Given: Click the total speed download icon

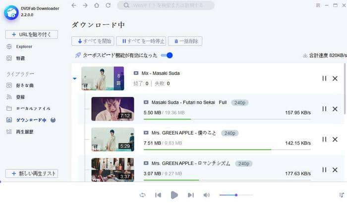Looking at the screenshot, I should 305,55.
